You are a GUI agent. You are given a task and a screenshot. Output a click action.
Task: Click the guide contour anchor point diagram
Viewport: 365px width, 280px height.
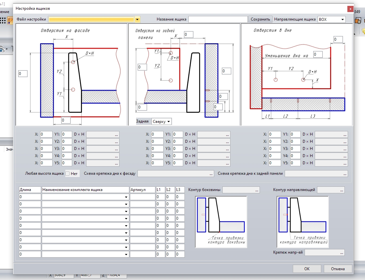point(302,222)
